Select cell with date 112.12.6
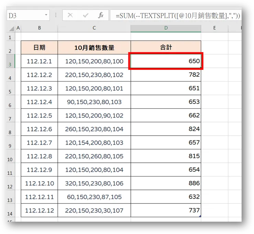Viewport: 254px width, 234px height. coord(39,129)
